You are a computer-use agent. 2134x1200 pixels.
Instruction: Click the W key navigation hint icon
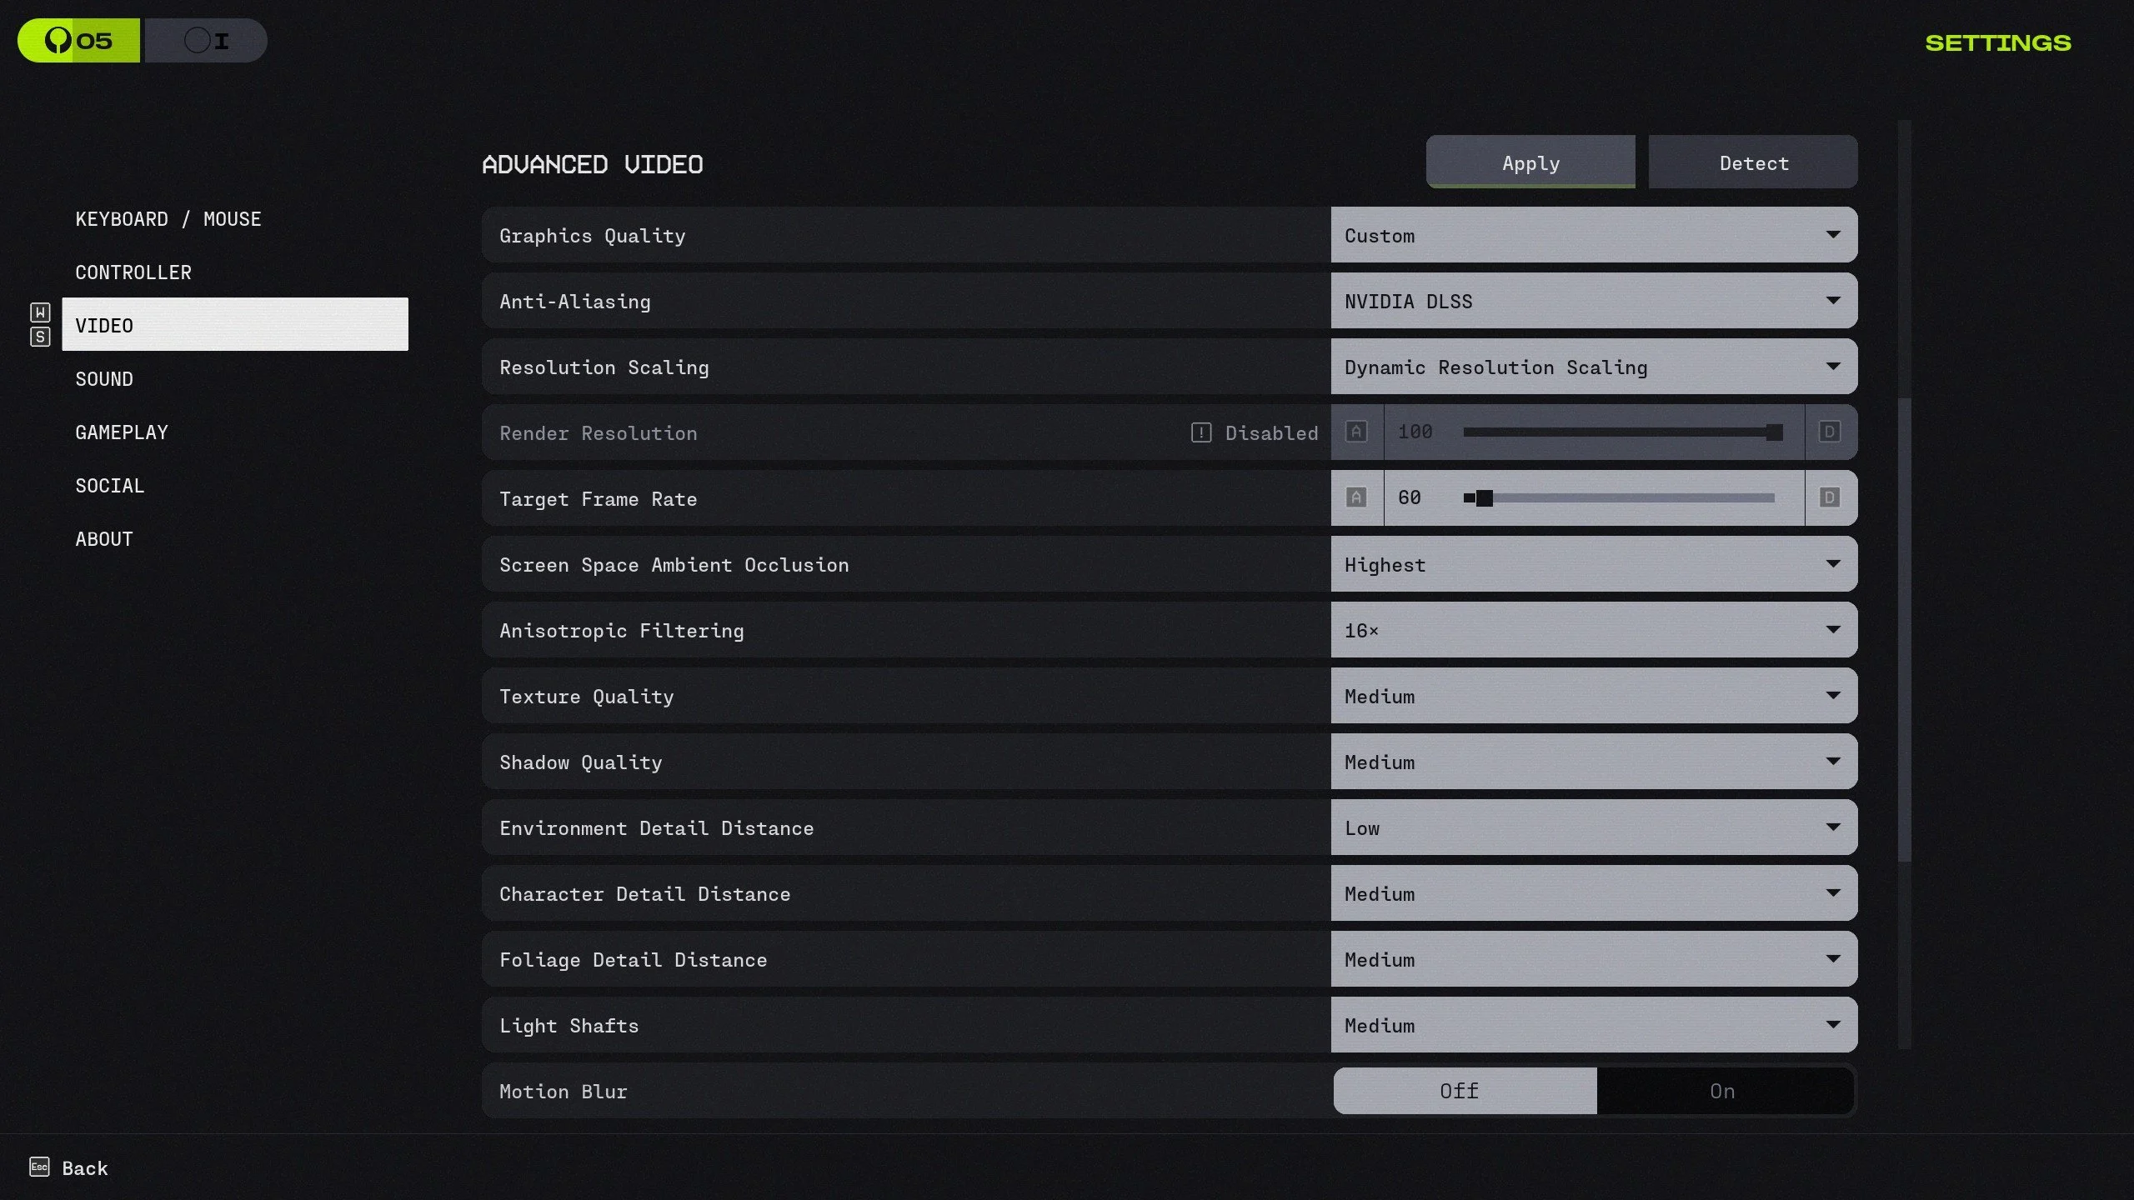point(40,312)
